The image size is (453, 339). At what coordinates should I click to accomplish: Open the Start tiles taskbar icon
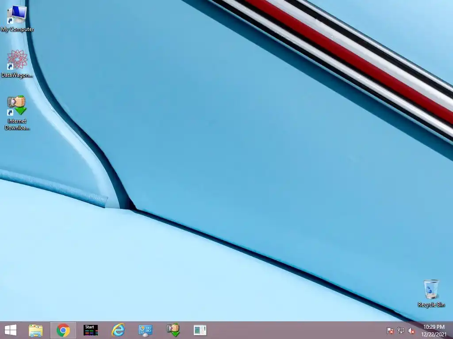point(90,330)
